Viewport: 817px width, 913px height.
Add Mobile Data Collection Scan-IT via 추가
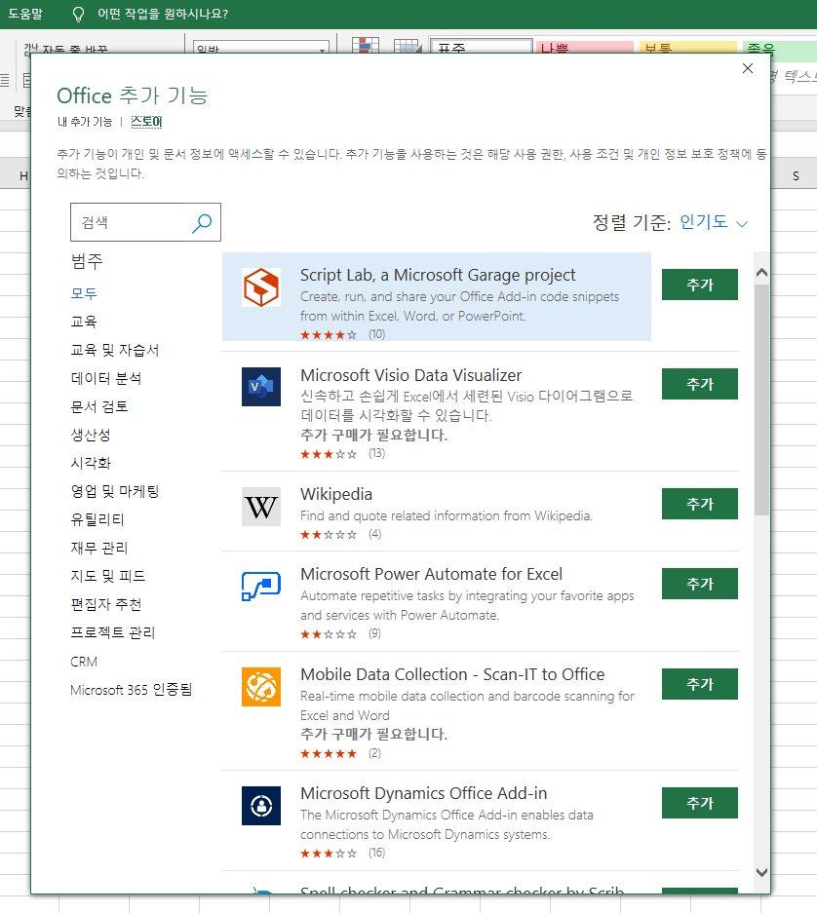click(700, 684)
